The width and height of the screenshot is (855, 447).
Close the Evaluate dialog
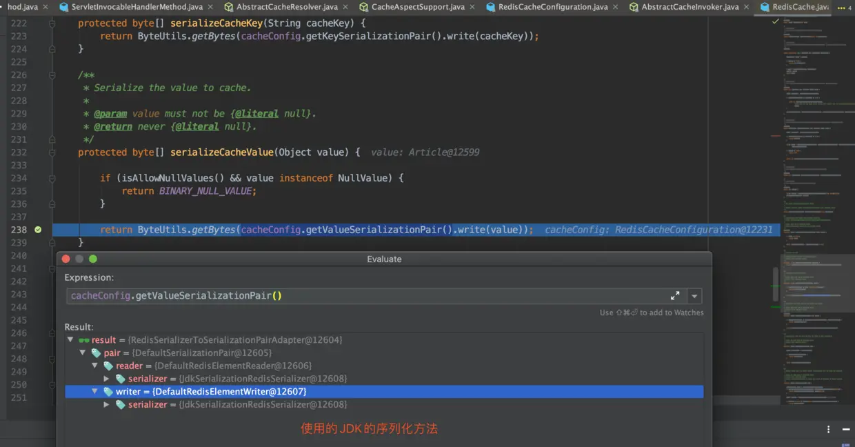coord(66,259)
